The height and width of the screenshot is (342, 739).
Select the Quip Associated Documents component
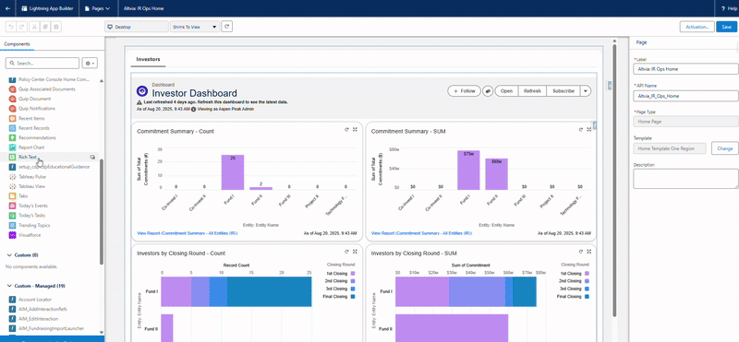(x=47, y=88)
